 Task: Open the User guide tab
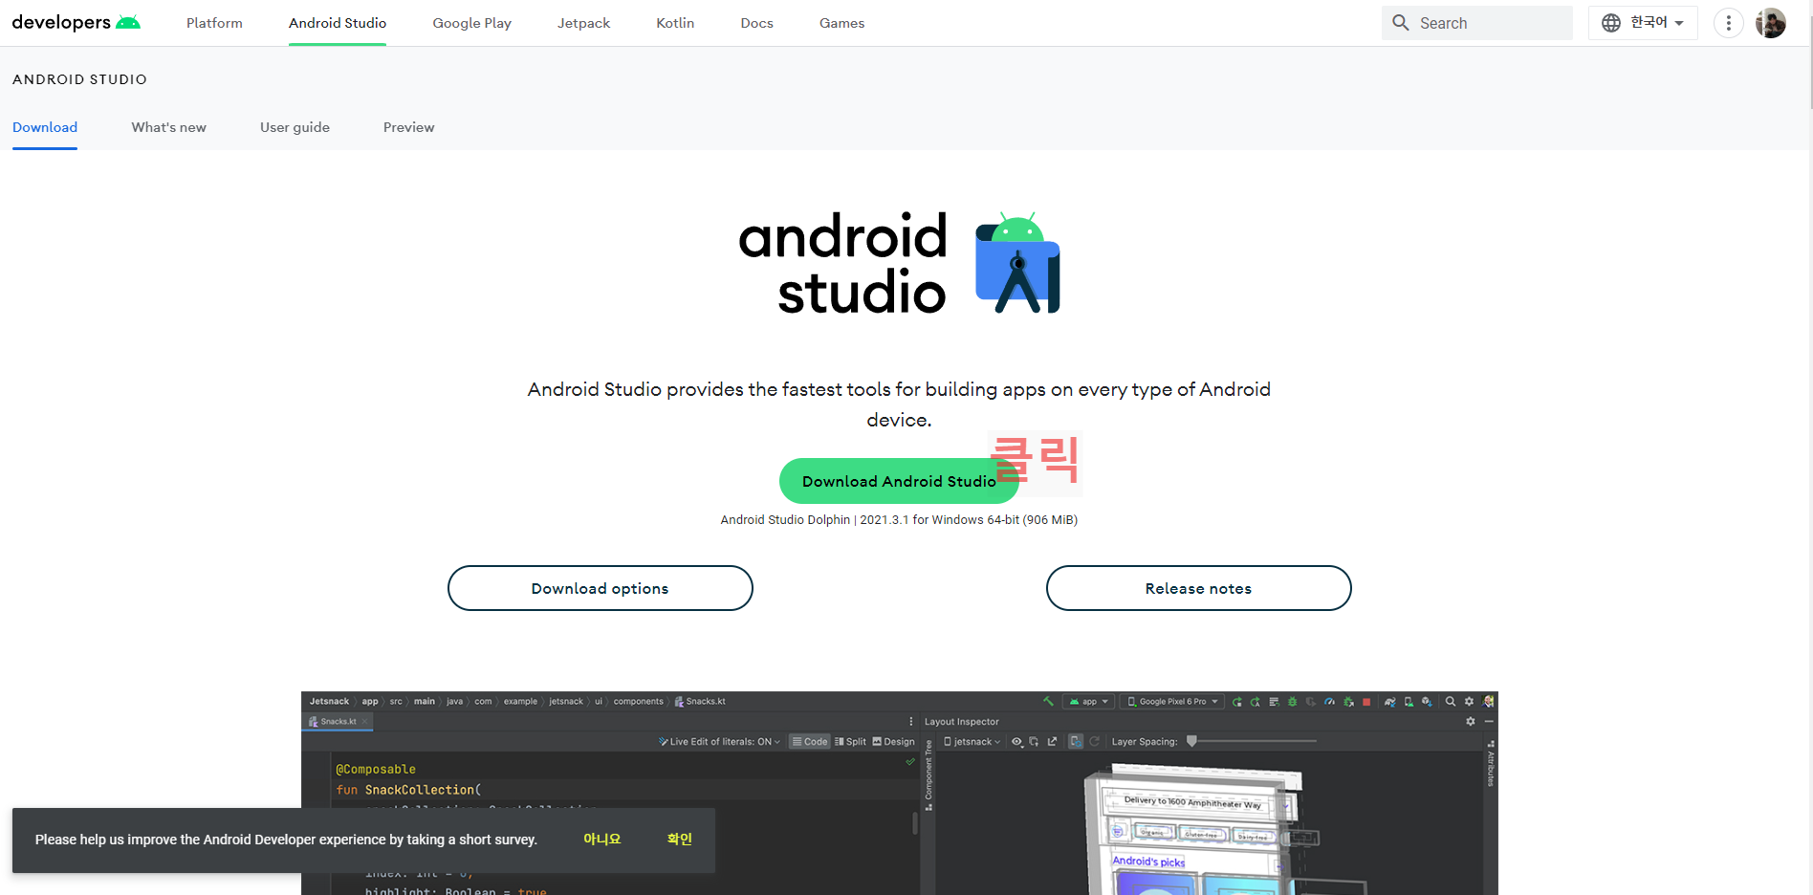(x=295, y=127)
